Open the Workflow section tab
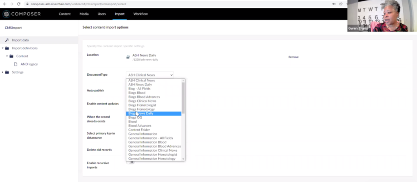Image resolution: width=417 pixels, height=183 pixels. [x=140, y=14]
